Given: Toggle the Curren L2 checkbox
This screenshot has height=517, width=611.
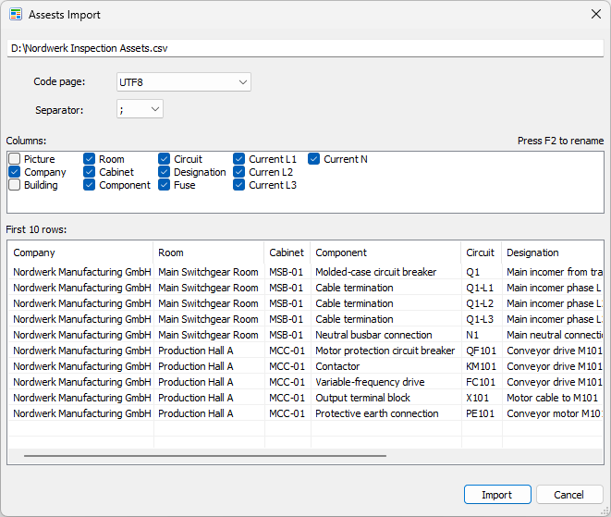Looking at the screenshot, I should (238, 172).
